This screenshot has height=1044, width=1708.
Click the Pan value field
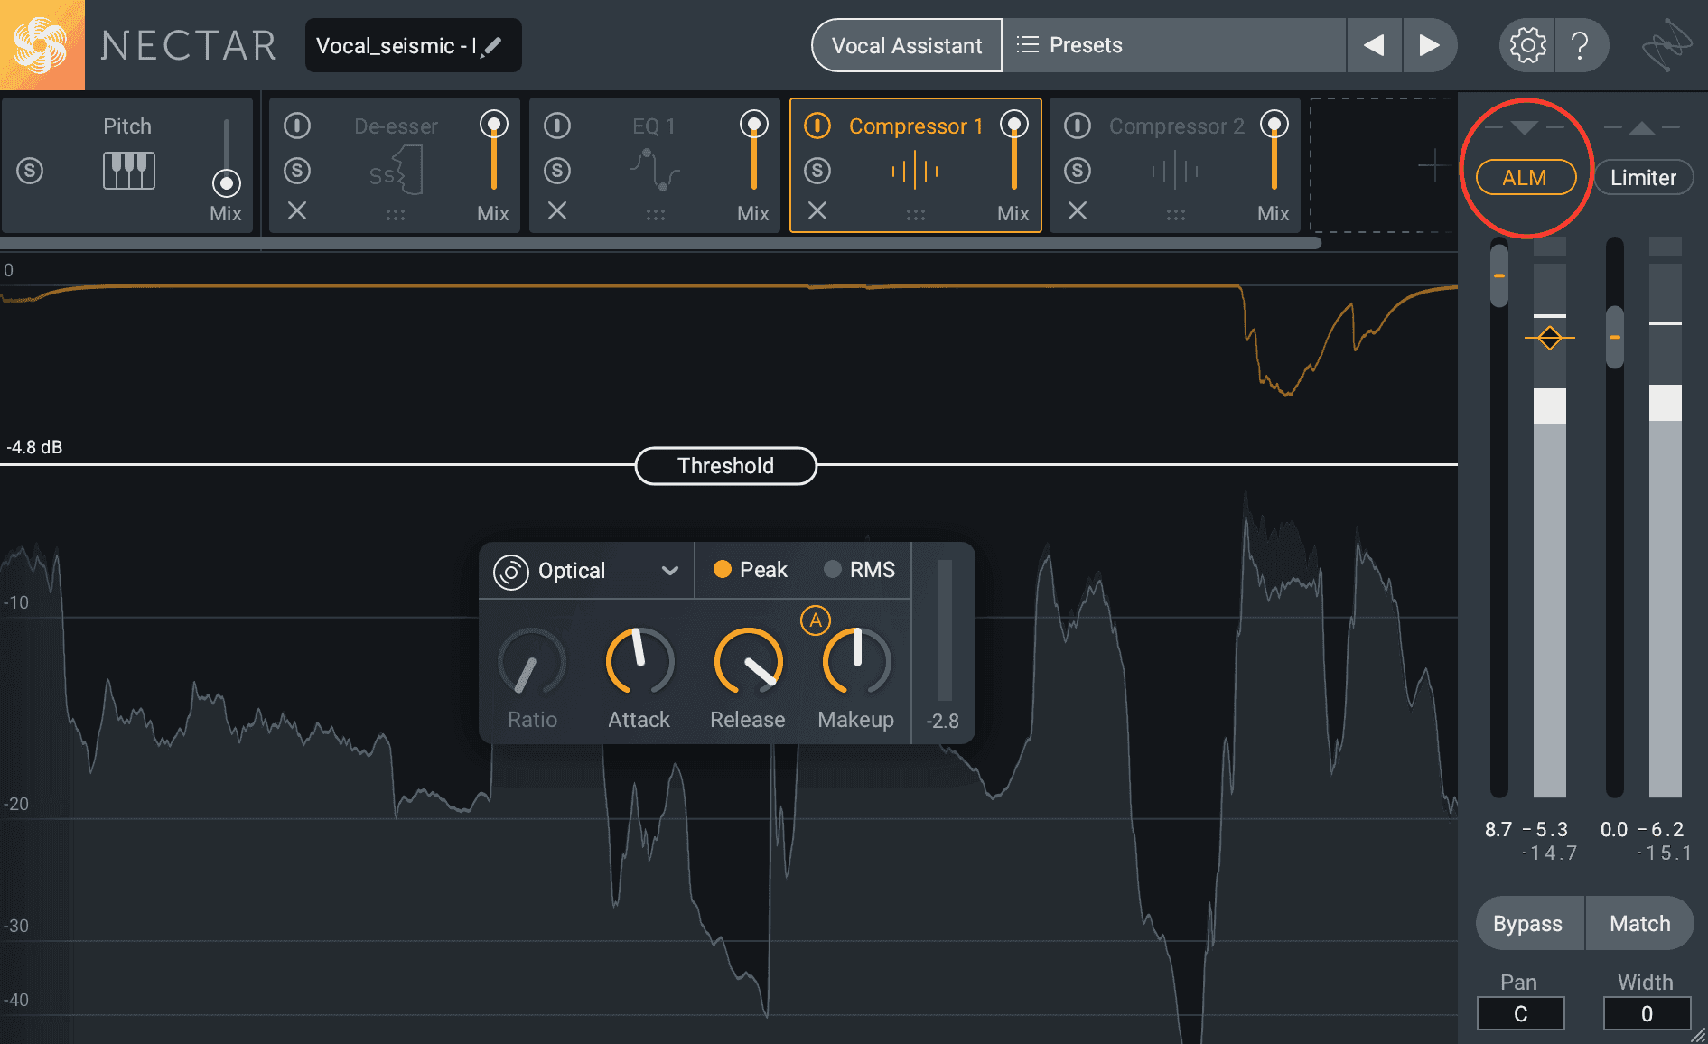pos(1521,1013)
